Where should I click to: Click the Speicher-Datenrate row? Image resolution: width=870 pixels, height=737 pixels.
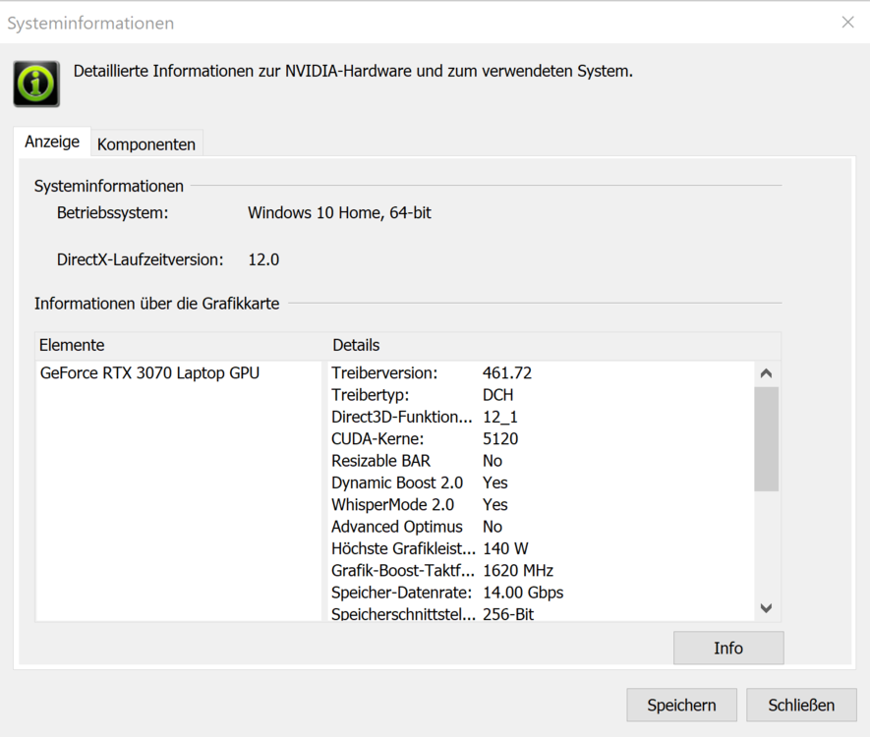pos(447,593)
